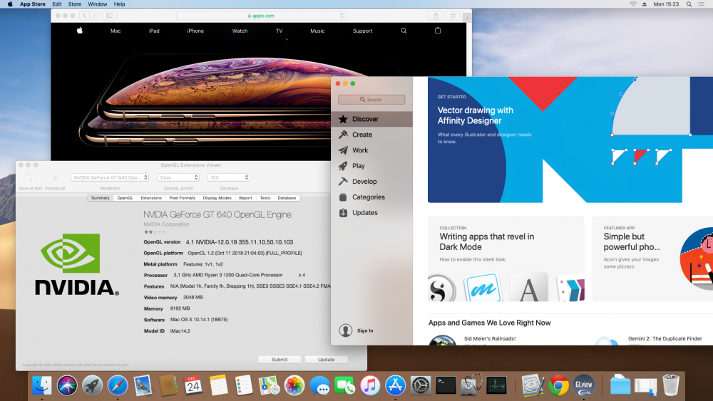Screen dimensions: 713x401
Task: Open GLview app in the Dock
Action: pyautogui.click(x=583, y=386)
